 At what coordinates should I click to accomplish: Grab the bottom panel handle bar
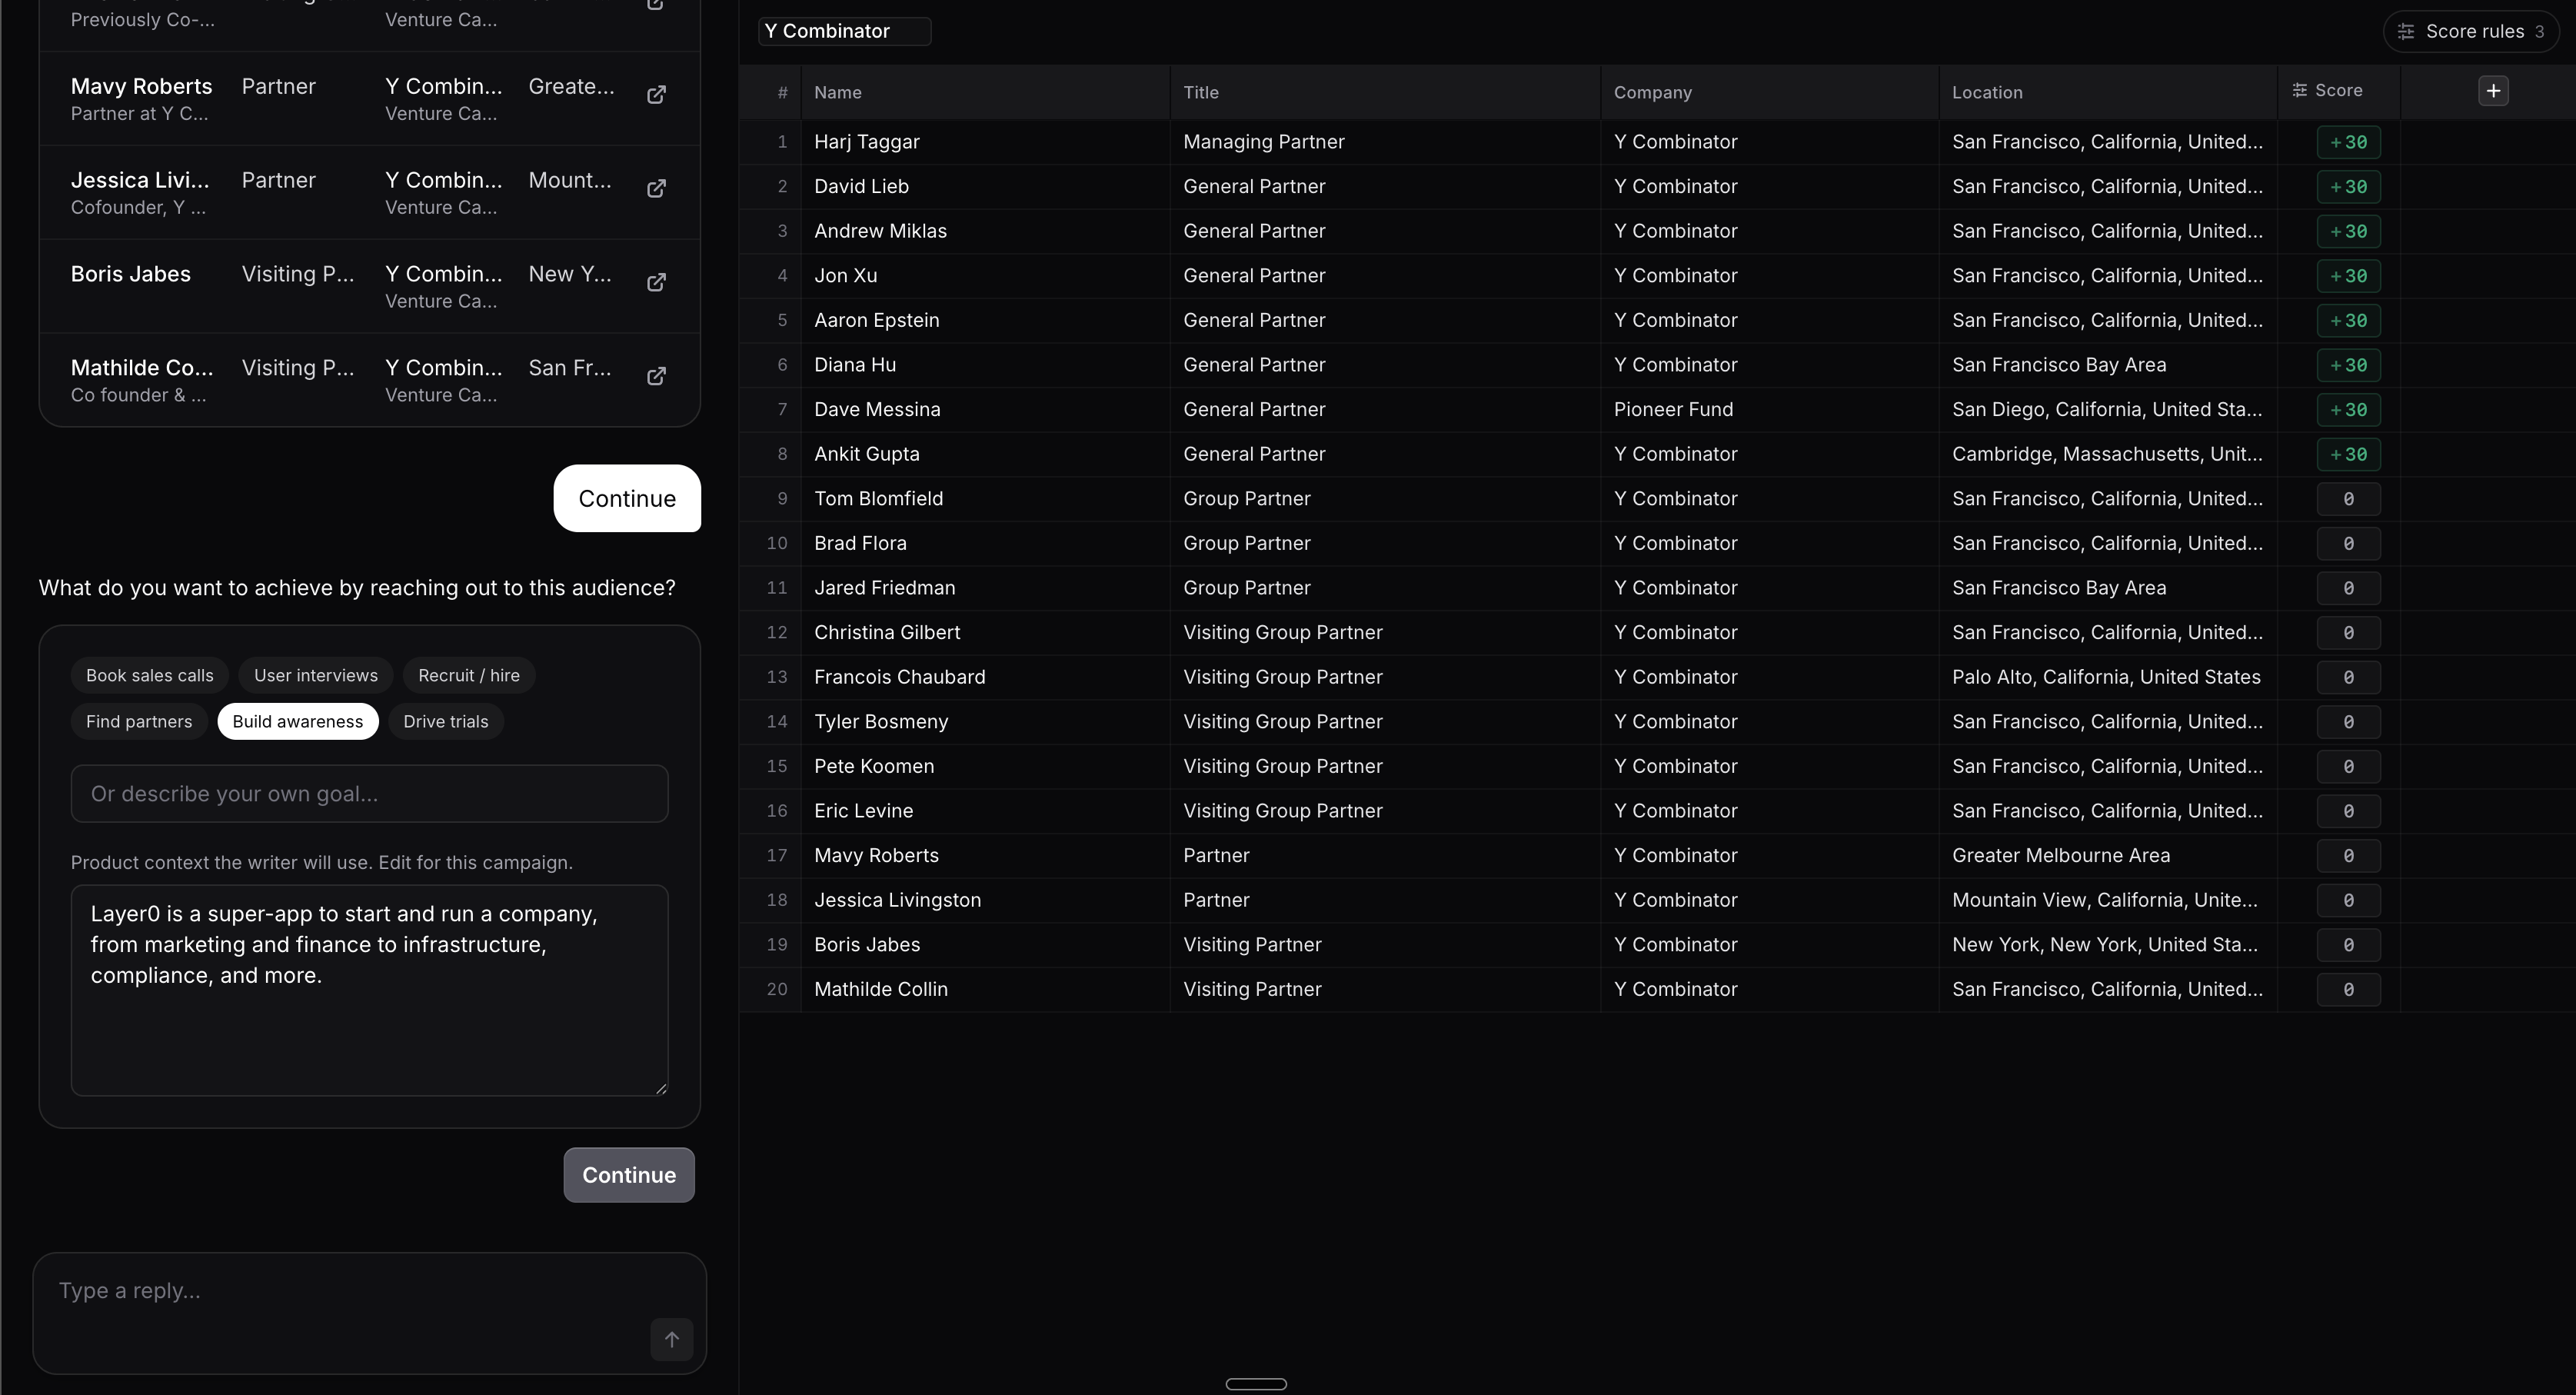pyautogui.click(x=1256, y=1384)
